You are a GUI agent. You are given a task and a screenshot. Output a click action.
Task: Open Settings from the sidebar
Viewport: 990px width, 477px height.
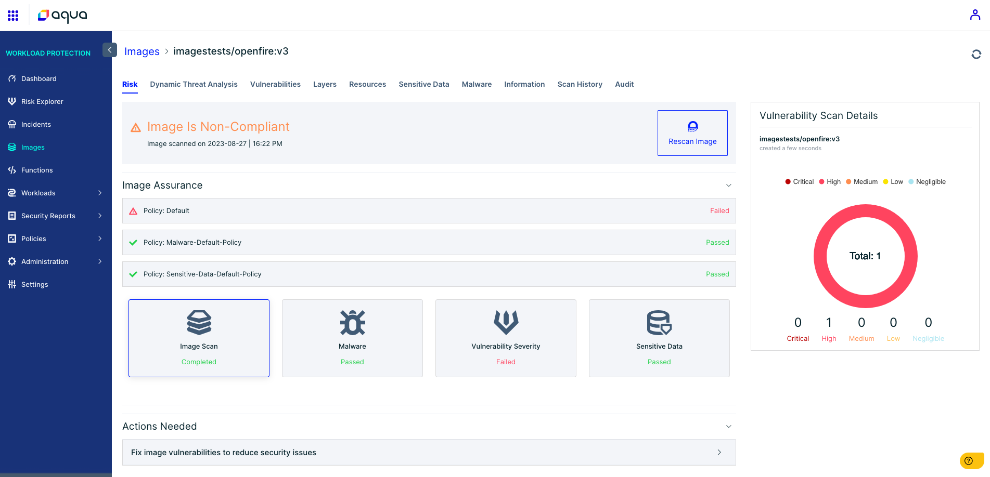[34, 284]
